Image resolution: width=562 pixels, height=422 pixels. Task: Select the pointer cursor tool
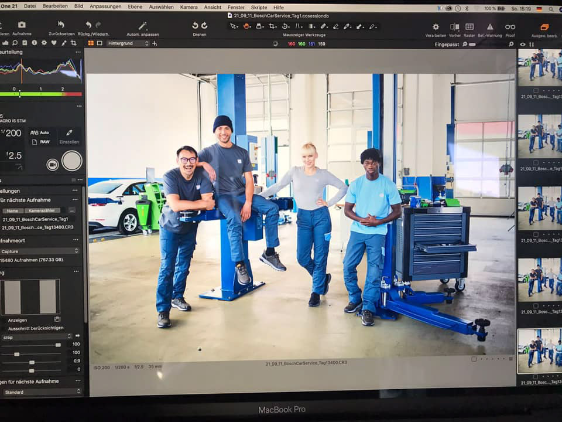pos(234,26)
